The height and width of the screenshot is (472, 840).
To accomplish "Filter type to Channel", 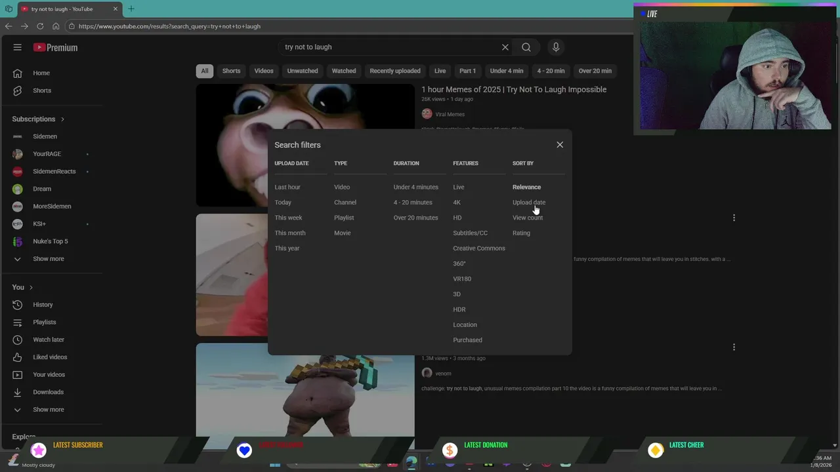I will (x=345, y=203).
